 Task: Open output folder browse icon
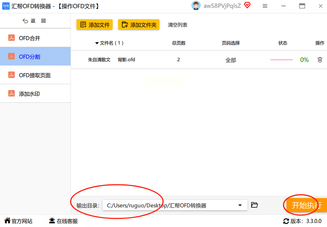[254, 205]
